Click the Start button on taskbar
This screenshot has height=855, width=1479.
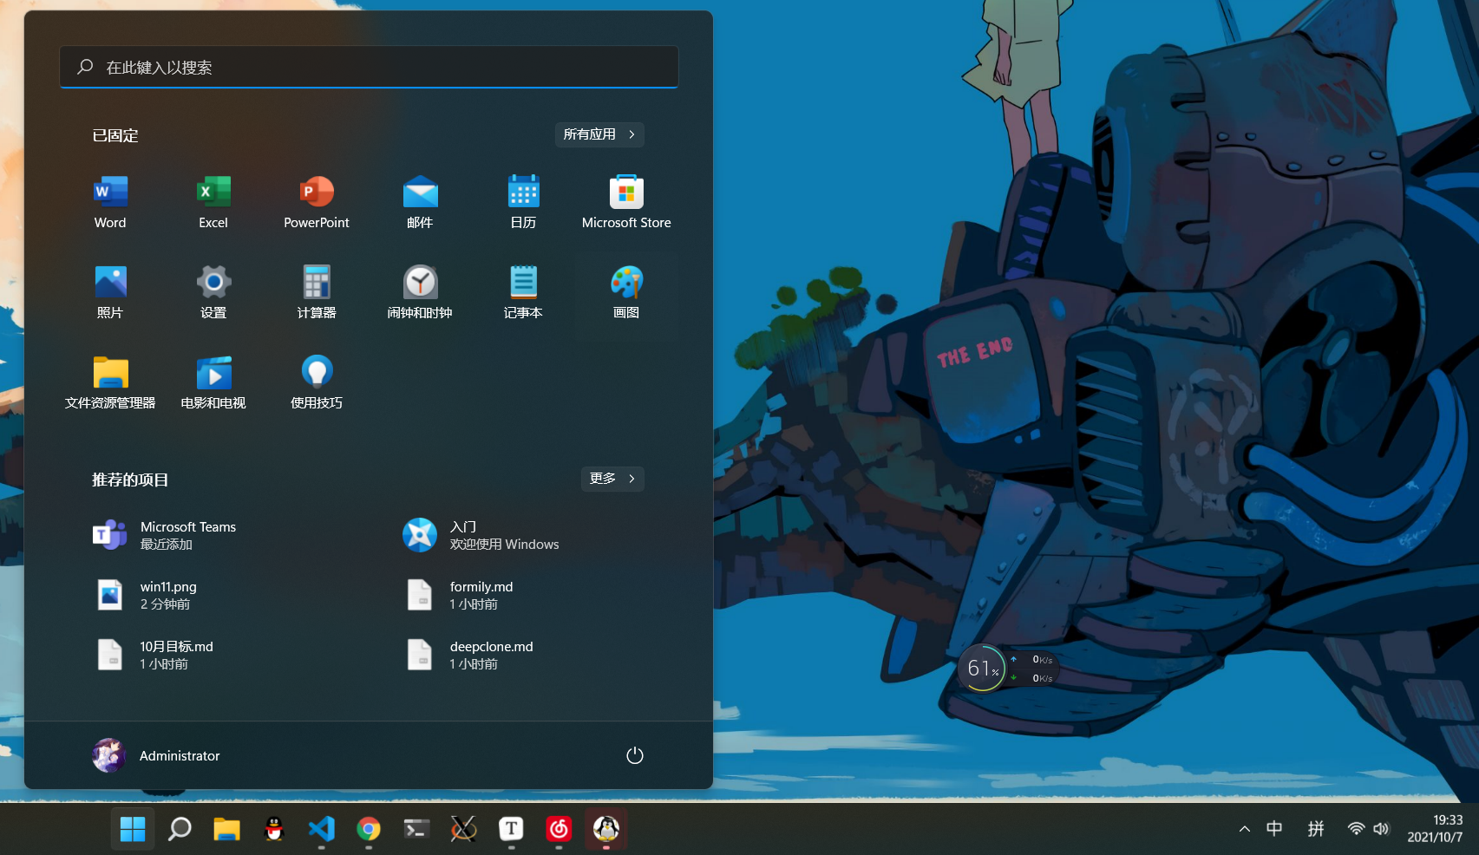pyautogui.click(x=133, y=830)
